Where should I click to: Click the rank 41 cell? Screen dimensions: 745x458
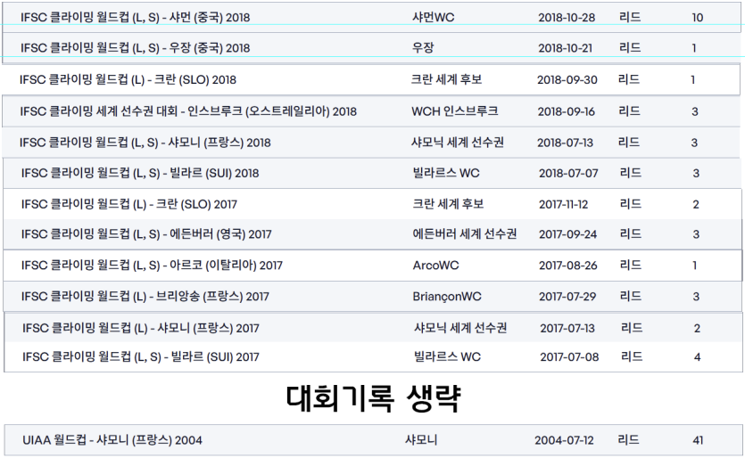coord(699,440)
